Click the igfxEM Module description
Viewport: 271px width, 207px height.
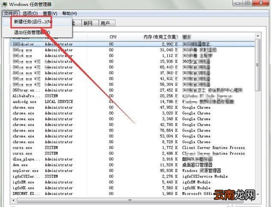pyautogui.click(x=196, y=182)
